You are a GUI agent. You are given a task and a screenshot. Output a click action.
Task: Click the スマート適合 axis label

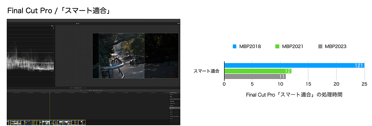pyautogui.click(x=206, y=70)
